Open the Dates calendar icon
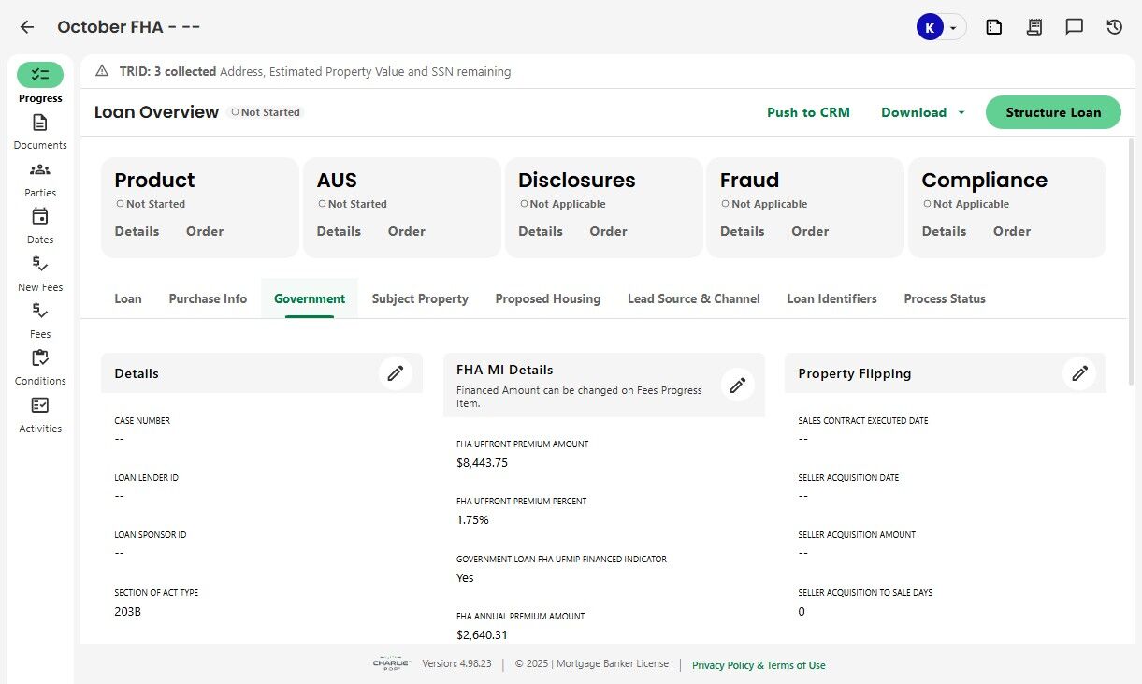This screenshot has height=684, width=1142. click(40, 217)
